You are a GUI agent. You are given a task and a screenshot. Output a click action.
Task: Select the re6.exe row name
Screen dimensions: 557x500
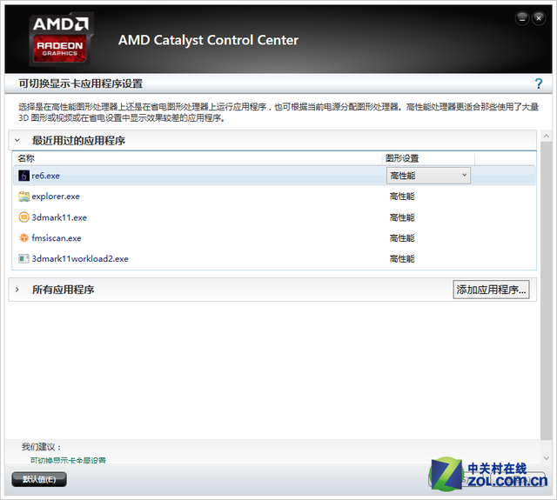point(45,176)
